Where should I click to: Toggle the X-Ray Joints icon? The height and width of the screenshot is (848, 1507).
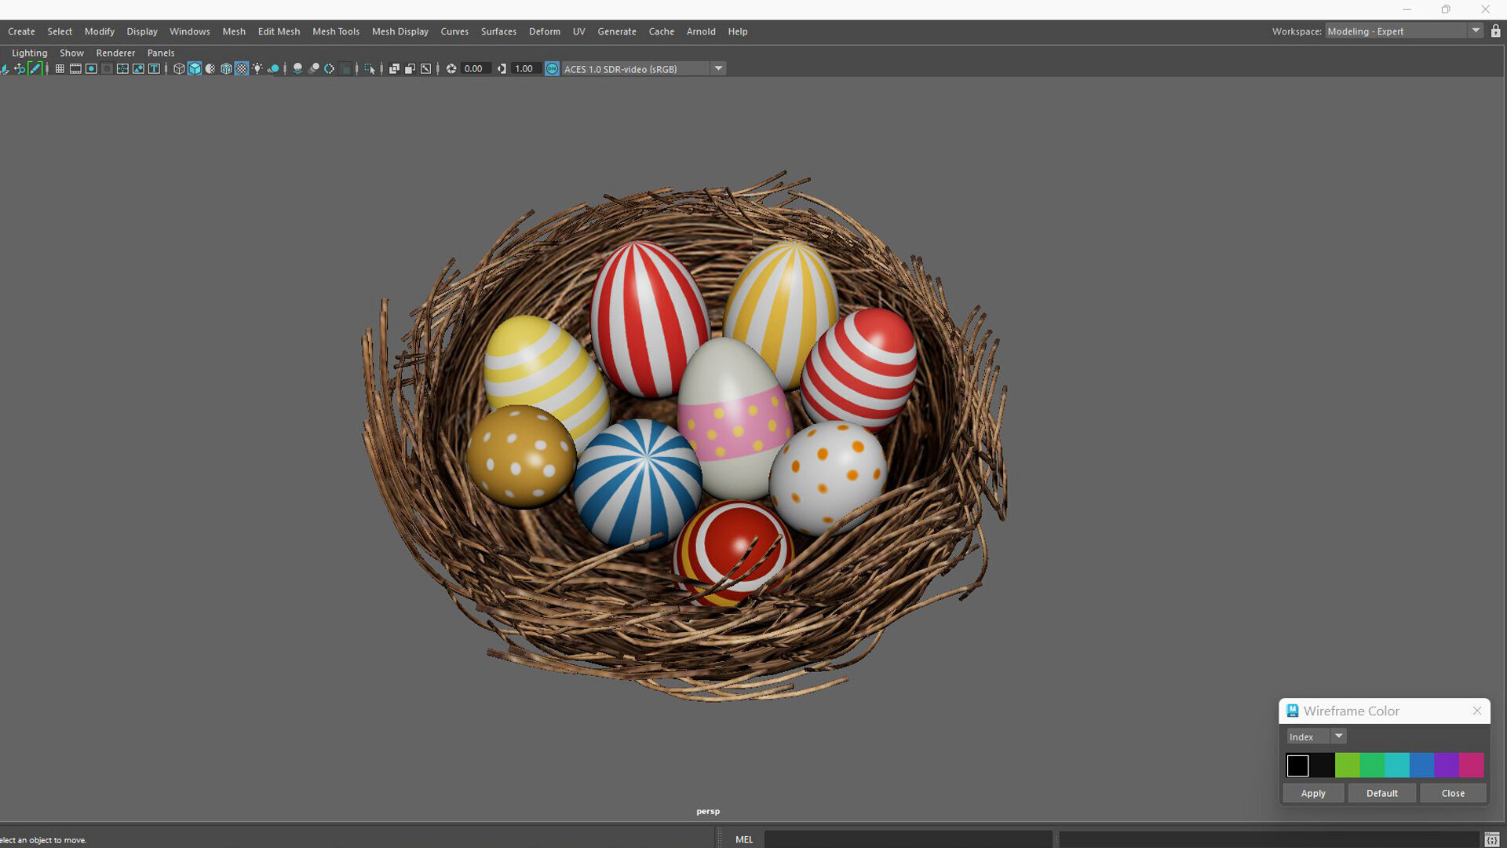coord(425,68)
